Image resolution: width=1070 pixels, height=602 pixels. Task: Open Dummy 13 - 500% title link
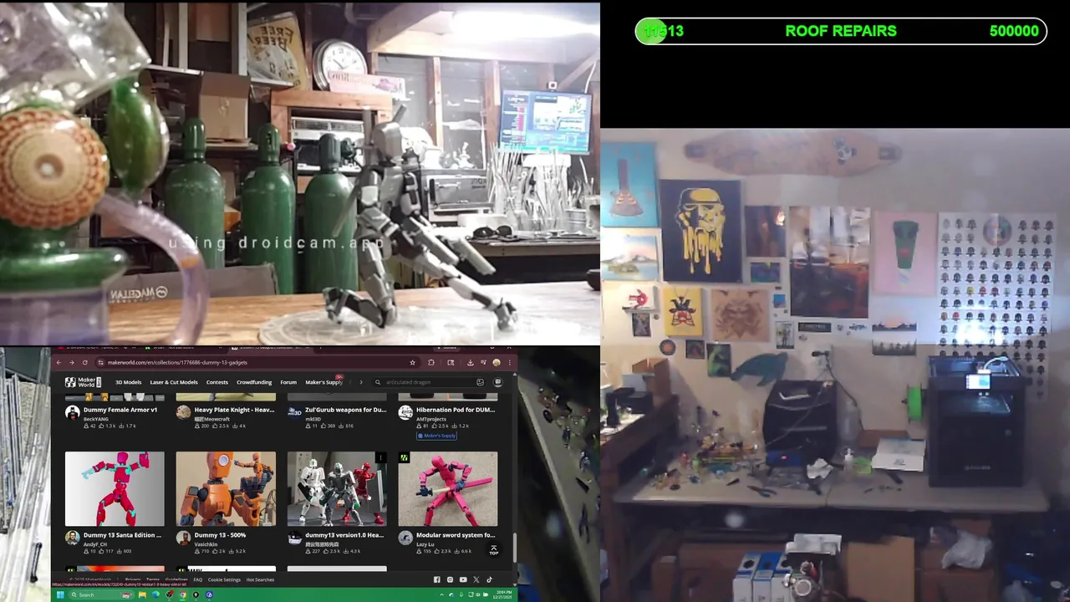click(x=220, y=535)
